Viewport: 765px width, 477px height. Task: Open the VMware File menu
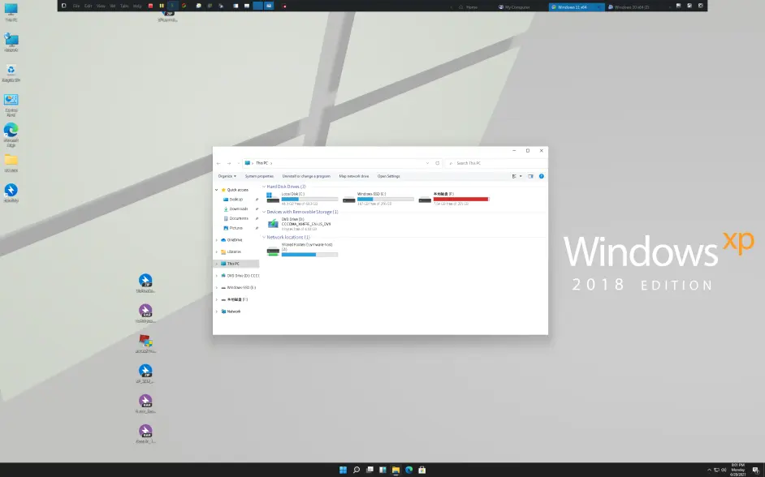[76, 6]
